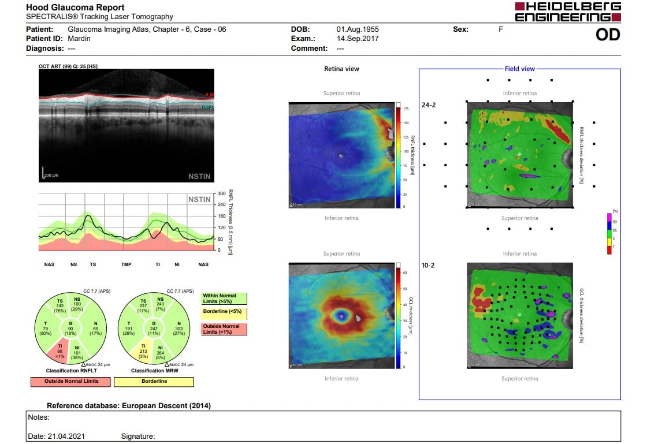Click the Heidelberg Engineering logo
647x444 pixels.
coord(567,12)
